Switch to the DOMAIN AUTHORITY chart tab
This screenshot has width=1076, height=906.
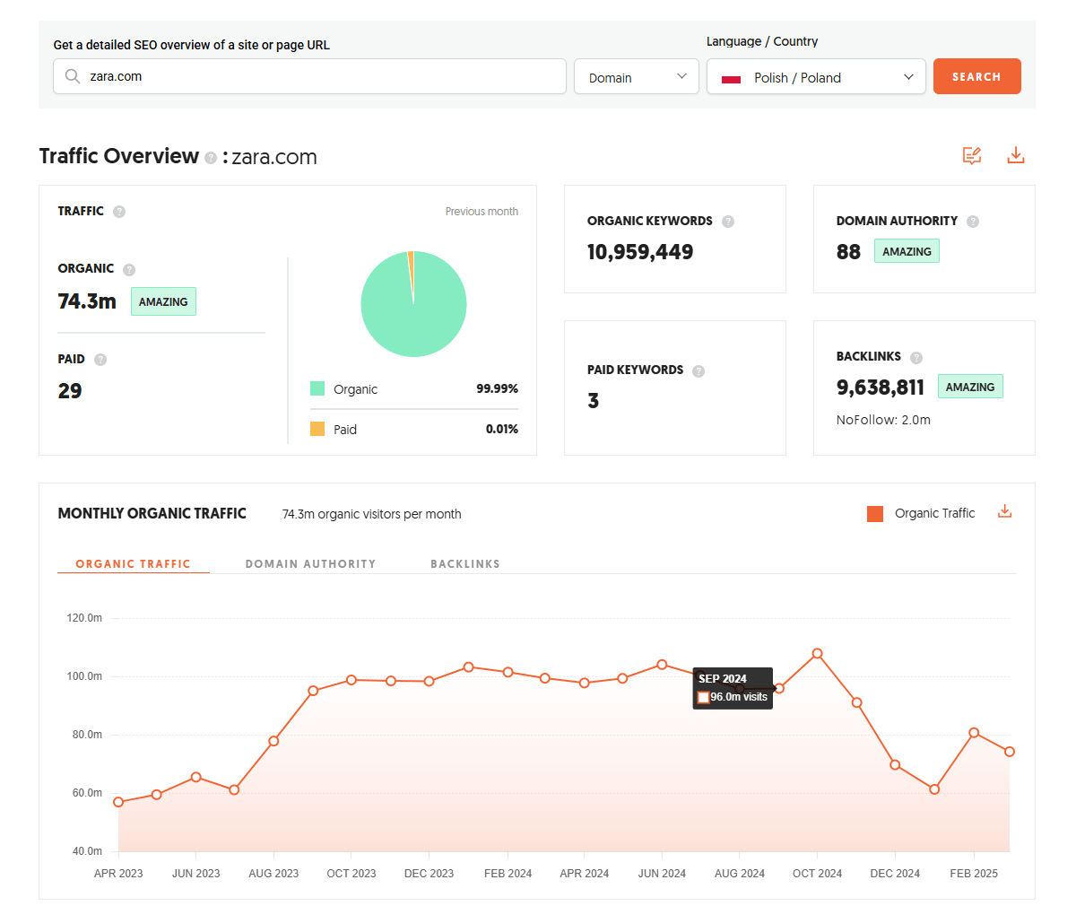[x=310, y=564]
